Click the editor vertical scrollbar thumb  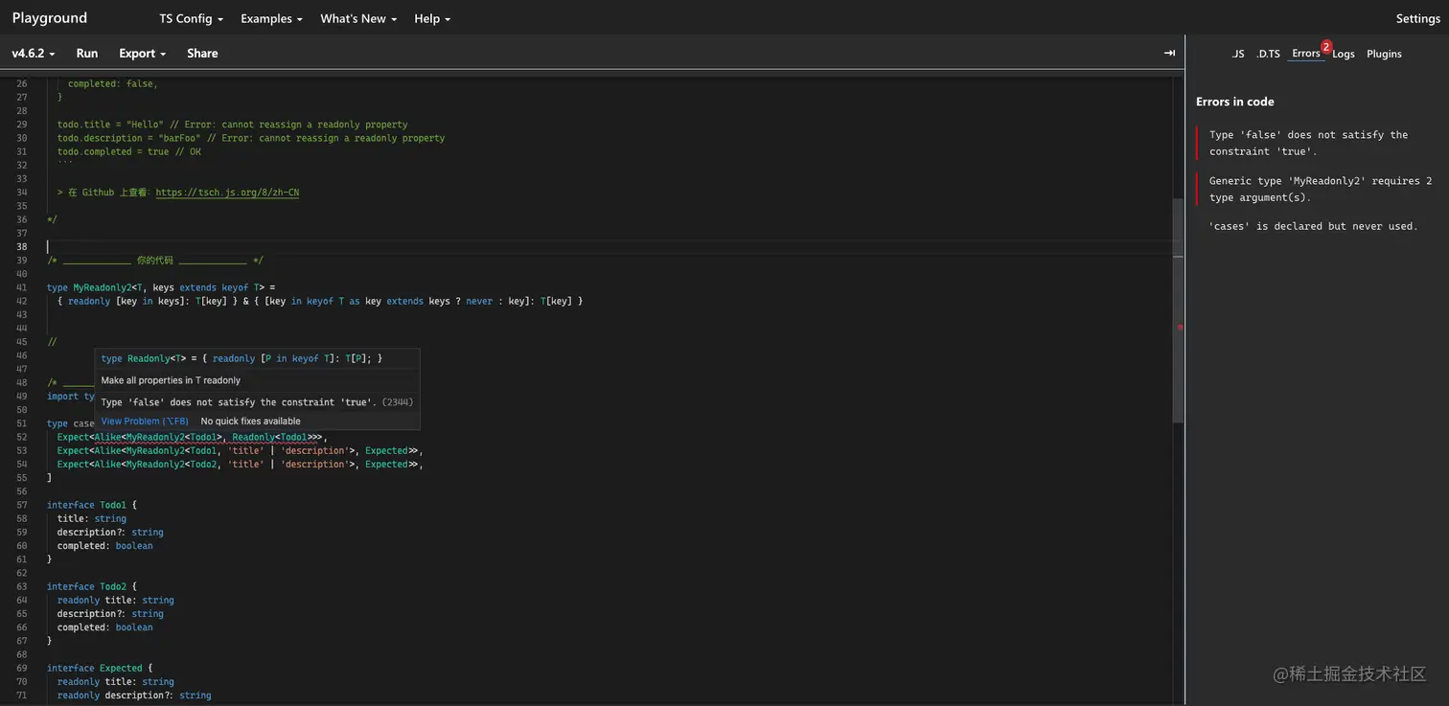[x=1179, y=311]
